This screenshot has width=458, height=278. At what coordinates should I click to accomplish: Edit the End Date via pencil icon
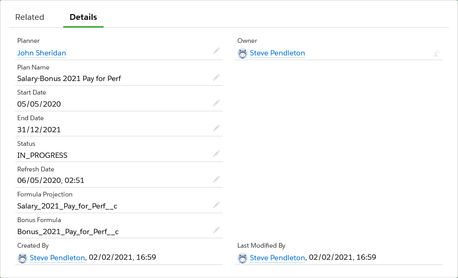[x=216, y=129]
